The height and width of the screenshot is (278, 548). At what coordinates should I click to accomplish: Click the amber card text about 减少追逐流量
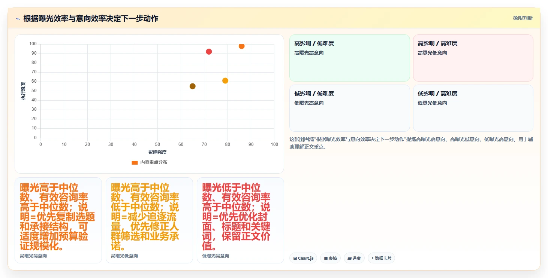145,217
